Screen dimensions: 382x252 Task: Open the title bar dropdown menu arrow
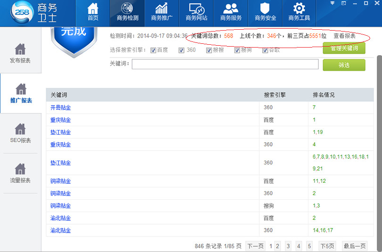click(332, 3)
